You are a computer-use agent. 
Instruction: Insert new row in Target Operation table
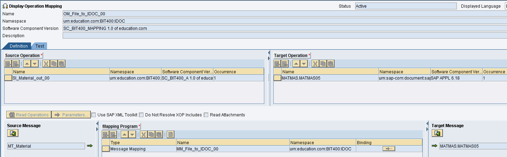pos(277,64)
